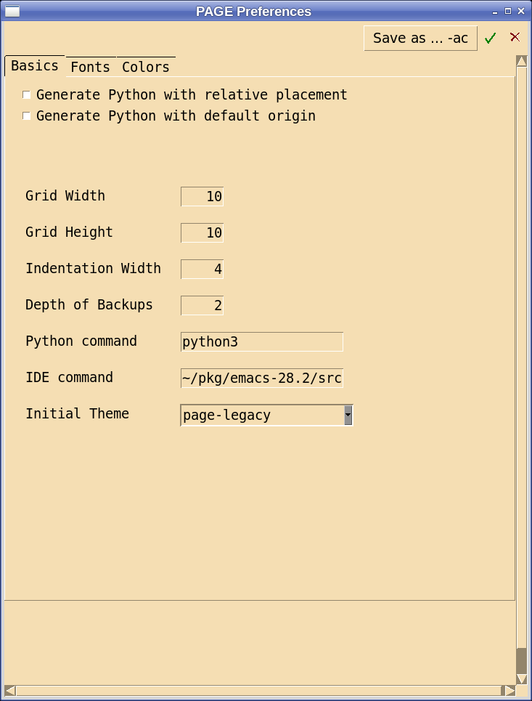Click the Python command text field
The width and height of the screenshot is (532, 701).
pos(261,341)
